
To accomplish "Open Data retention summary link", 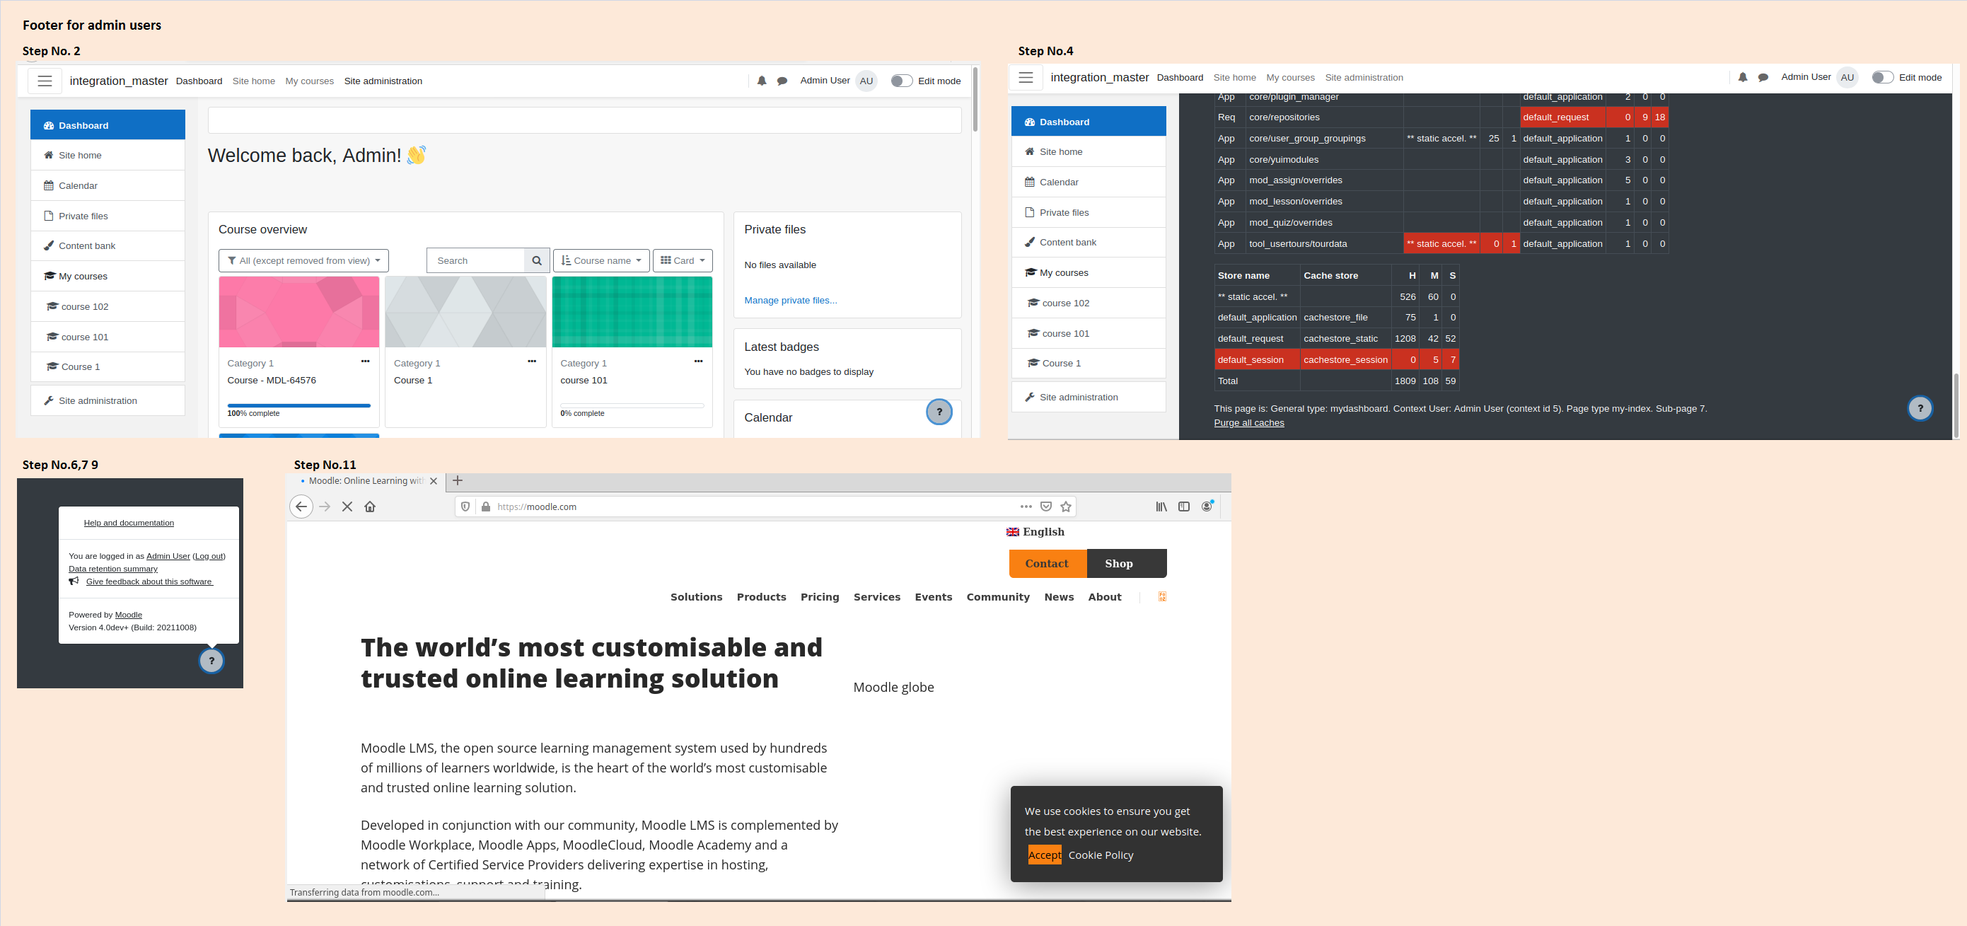I will [x=113, y=569].
